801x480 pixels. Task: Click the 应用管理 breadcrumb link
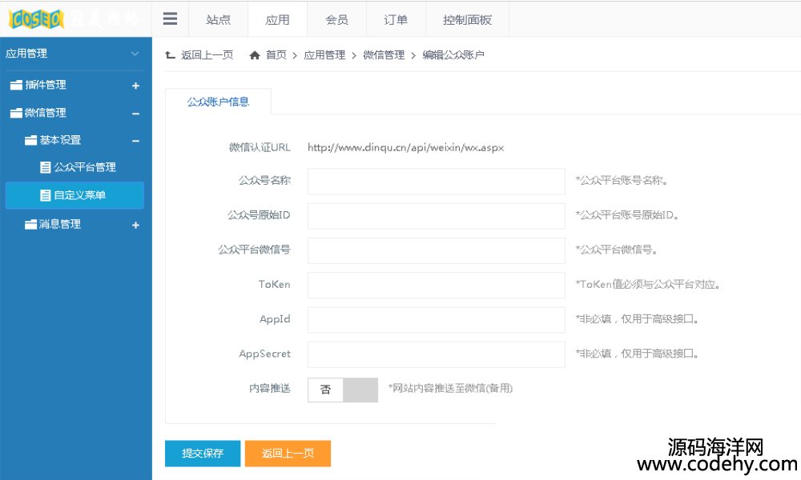pos(324,54)
